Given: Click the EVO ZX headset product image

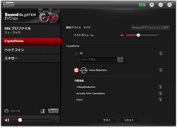Looking at the screenshot, I should coord(49,16).
